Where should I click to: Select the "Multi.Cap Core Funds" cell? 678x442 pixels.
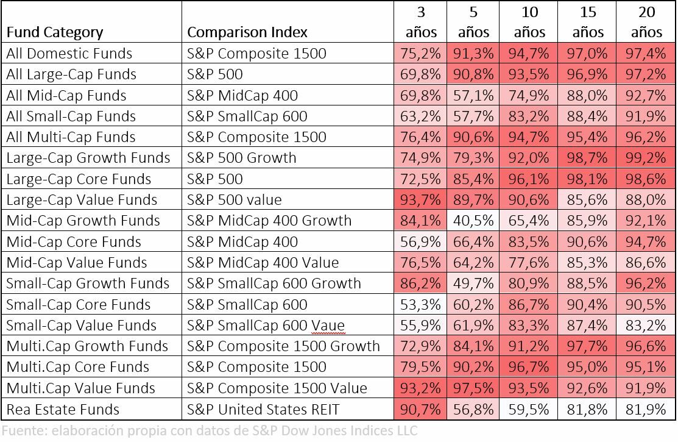(x=78, y=367)
